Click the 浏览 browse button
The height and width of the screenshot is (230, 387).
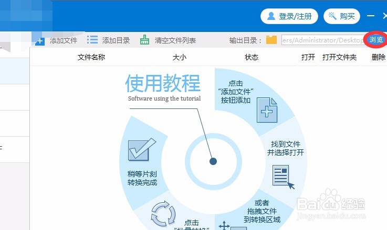pos(376,39)
